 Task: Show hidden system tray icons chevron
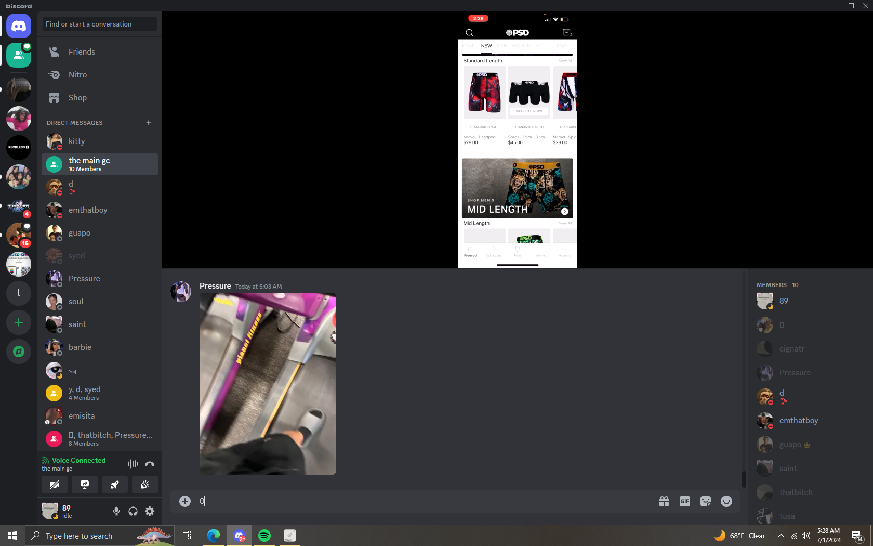tap(781, 536)
